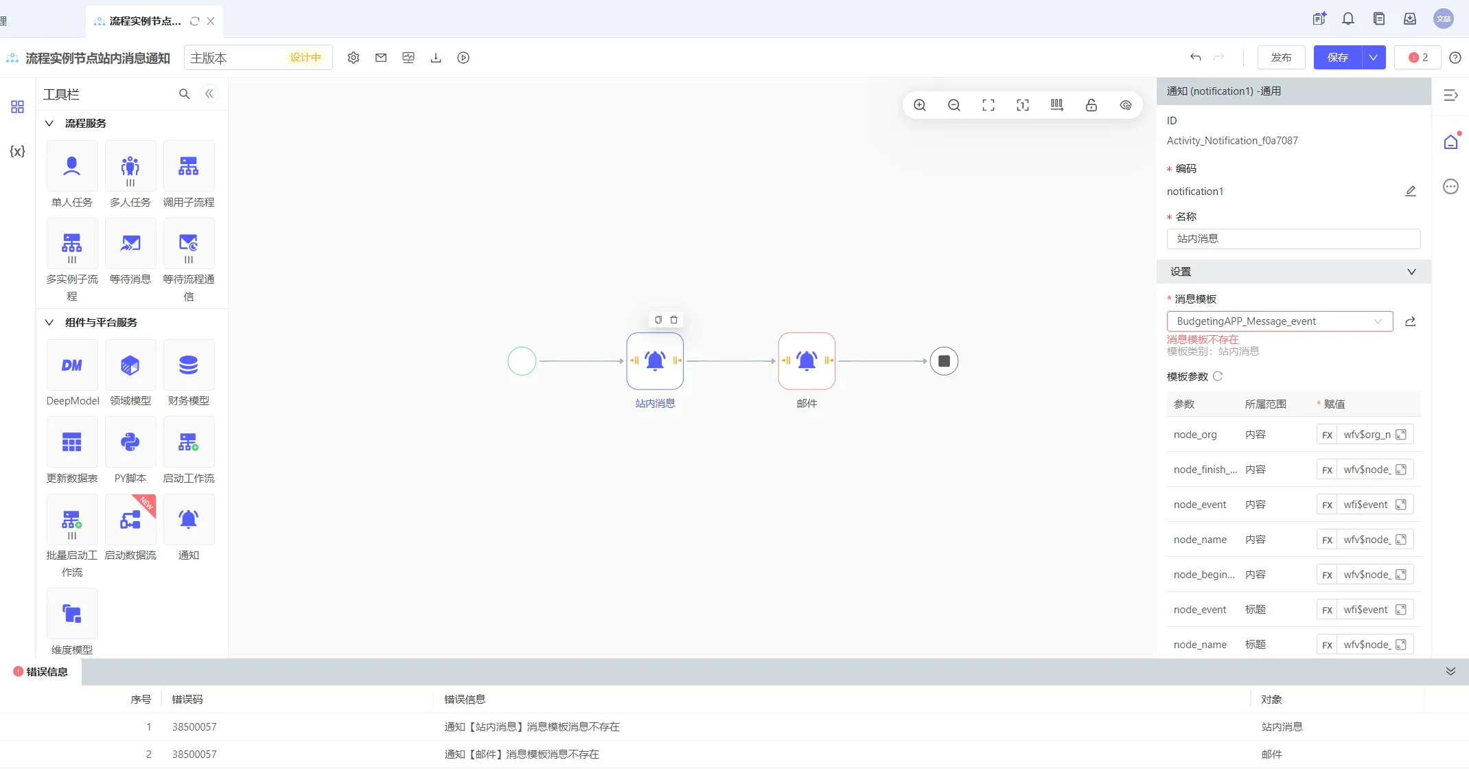The height and width of the screenshot is (769, 1469).
Task: Switch to the 流程实例节点 tab
Action: point(146,21)
